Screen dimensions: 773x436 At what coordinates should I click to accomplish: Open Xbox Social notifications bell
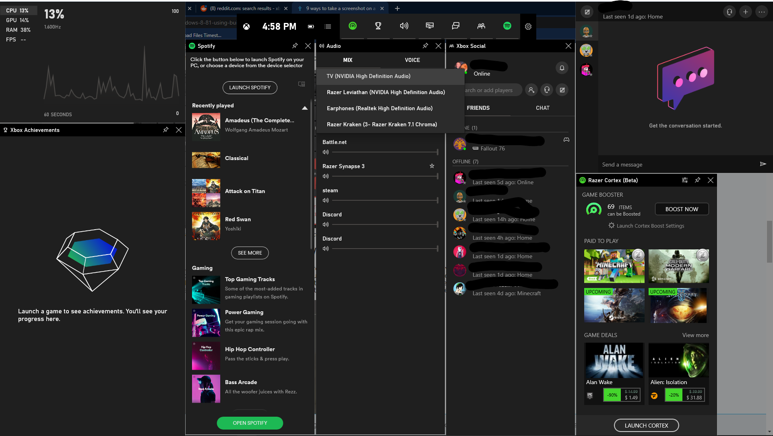(x=562, y=68)
